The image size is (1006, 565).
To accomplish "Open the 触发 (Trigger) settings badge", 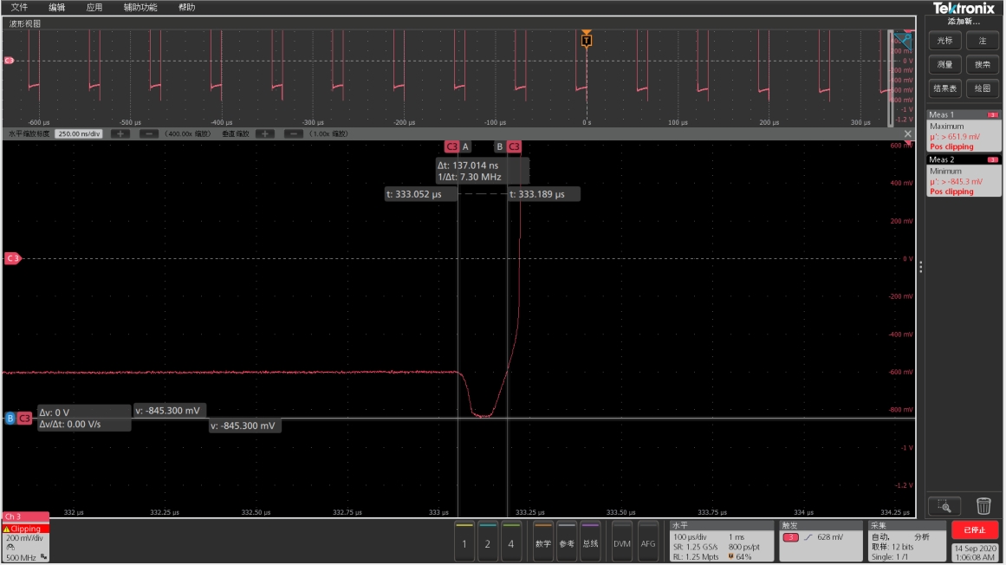I will coord(821,542).
